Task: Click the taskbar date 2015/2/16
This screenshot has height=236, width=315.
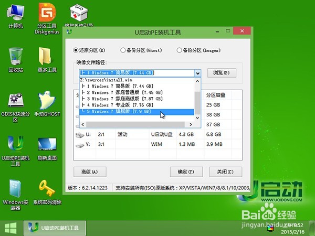Action: tap(293, 232)
